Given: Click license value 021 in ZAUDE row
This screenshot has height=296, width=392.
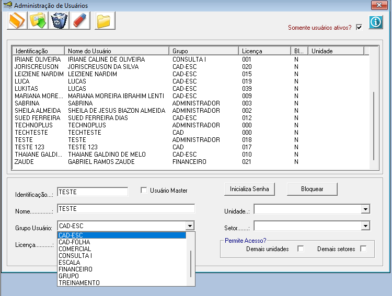Looking at the screenshot, I should 247,162.
